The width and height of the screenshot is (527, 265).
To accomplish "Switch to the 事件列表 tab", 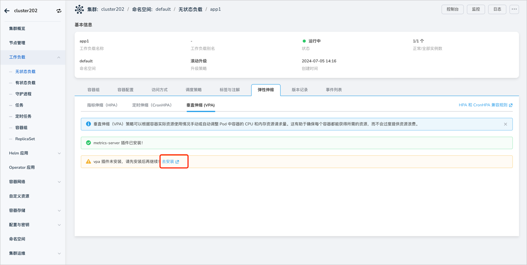I will 334,90.
